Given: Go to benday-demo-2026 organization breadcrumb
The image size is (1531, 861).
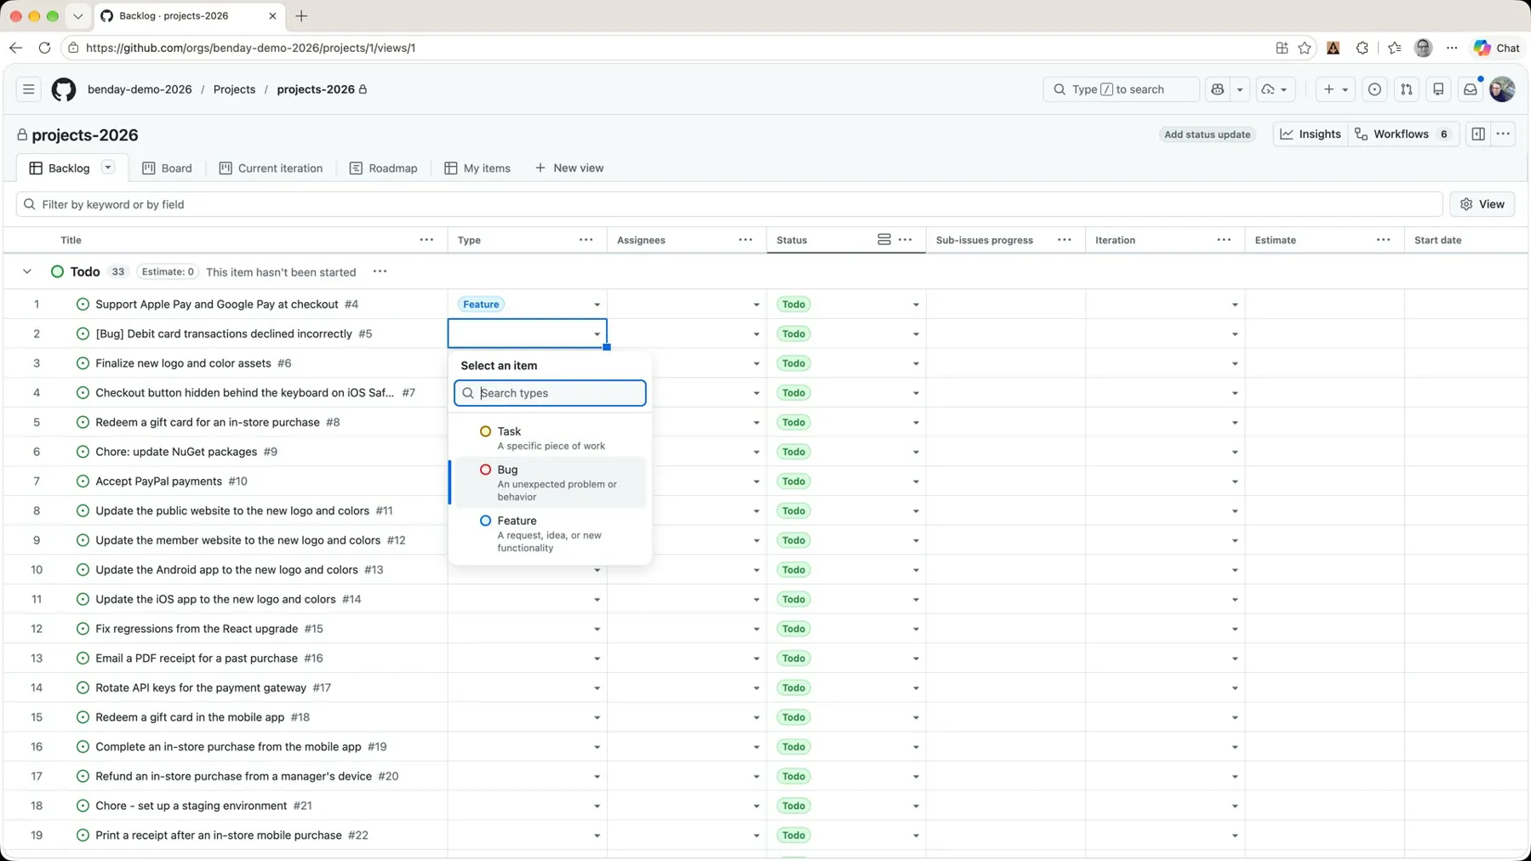Looking at the screenshot, I should [140, 89].
